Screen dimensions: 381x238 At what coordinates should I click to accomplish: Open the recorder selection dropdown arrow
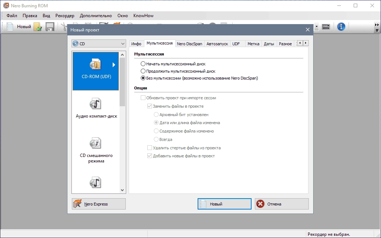click(316, 27)
